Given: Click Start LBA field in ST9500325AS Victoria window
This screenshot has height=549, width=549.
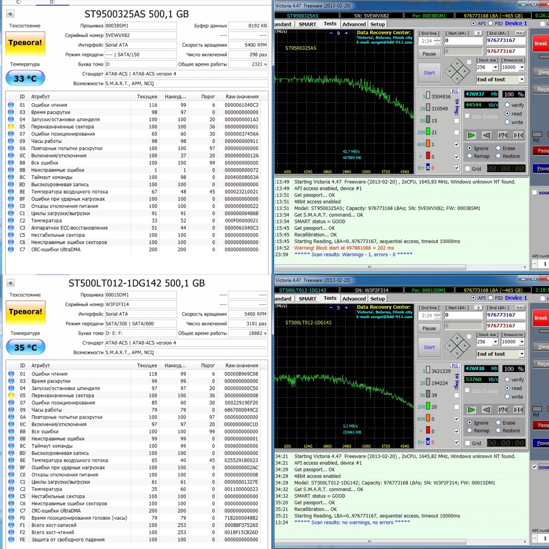Looking at the screenshot, I should tap(463, 40).
